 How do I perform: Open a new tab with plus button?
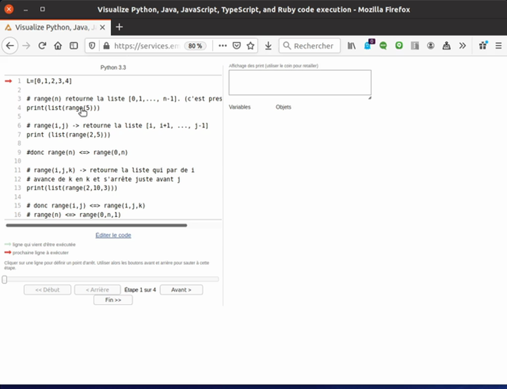click(x=119, y=27)
